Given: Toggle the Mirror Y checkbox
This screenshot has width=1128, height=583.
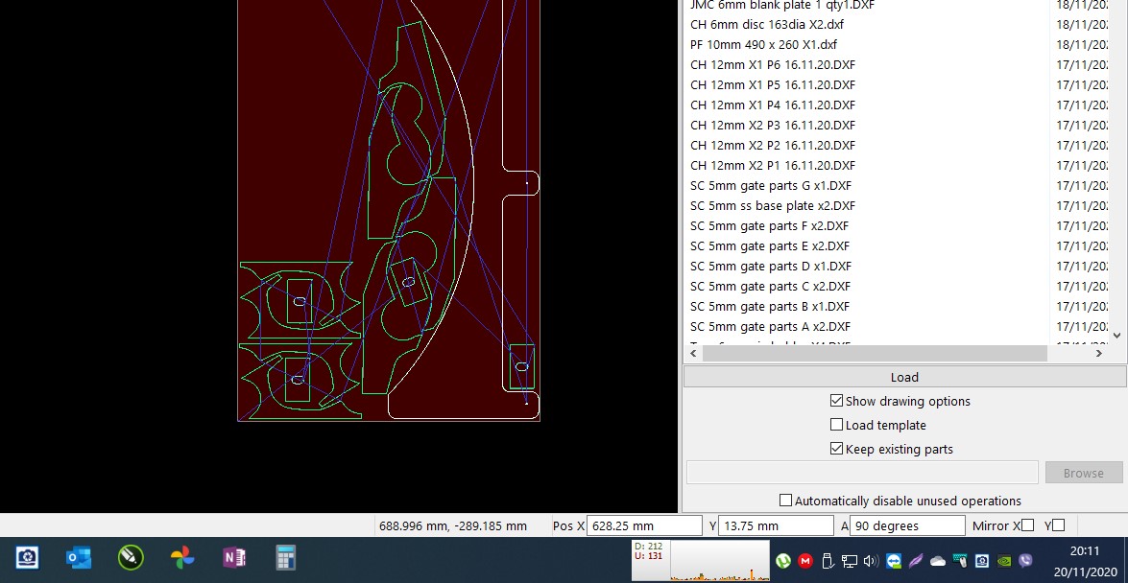Looking at the screenshot, I should pos(1058,525).
